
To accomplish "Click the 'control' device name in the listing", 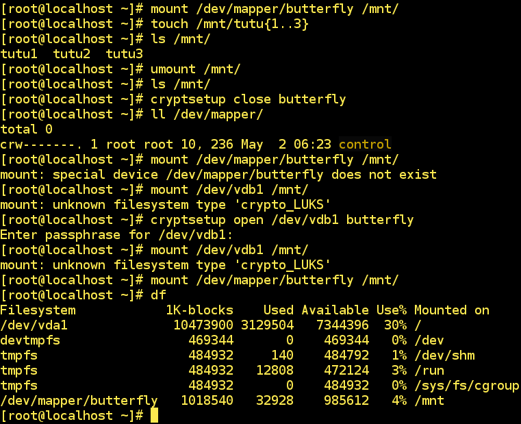I will (365, 144).
